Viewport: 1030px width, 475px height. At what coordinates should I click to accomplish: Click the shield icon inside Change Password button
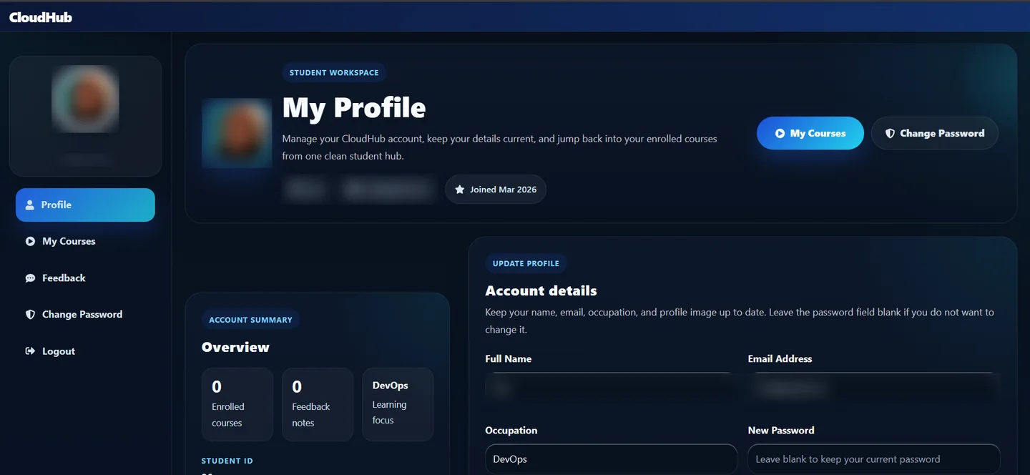pyautogui.click(x=890, y=133)
